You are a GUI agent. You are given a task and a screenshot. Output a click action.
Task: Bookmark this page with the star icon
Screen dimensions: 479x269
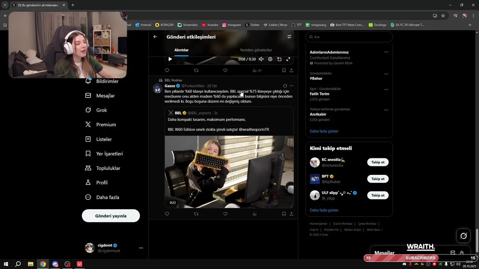point(443,16)
